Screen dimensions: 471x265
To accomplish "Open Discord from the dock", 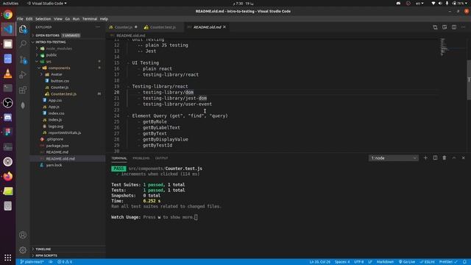I will (x=8, y=118).
